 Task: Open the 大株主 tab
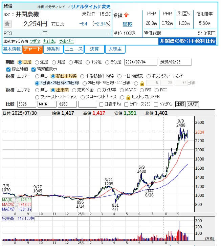pyautogui.click(x=115, y=49)
